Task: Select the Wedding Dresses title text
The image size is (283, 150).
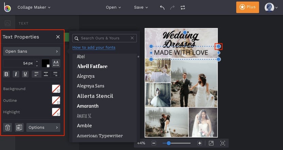Action: coord(181,39)
